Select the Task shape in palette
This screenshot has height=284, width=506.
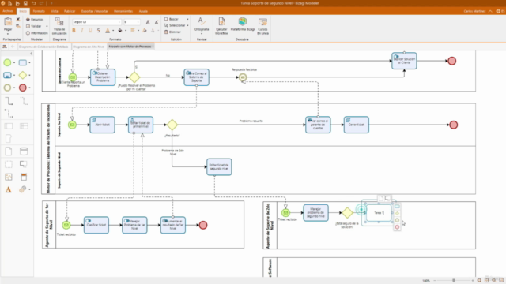coord(23,62)
